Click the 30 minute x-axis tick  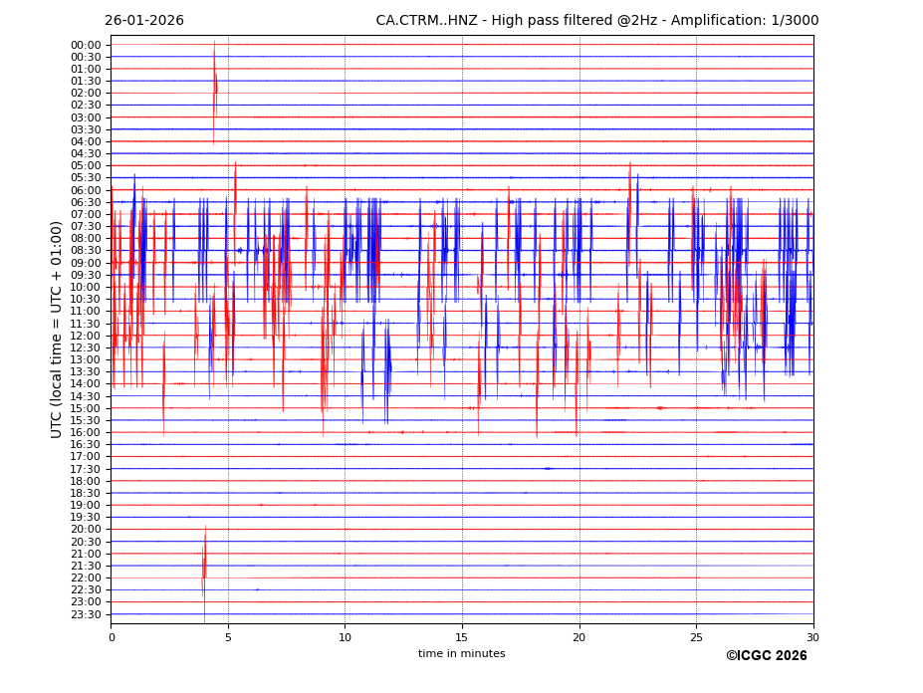(812, 637)
